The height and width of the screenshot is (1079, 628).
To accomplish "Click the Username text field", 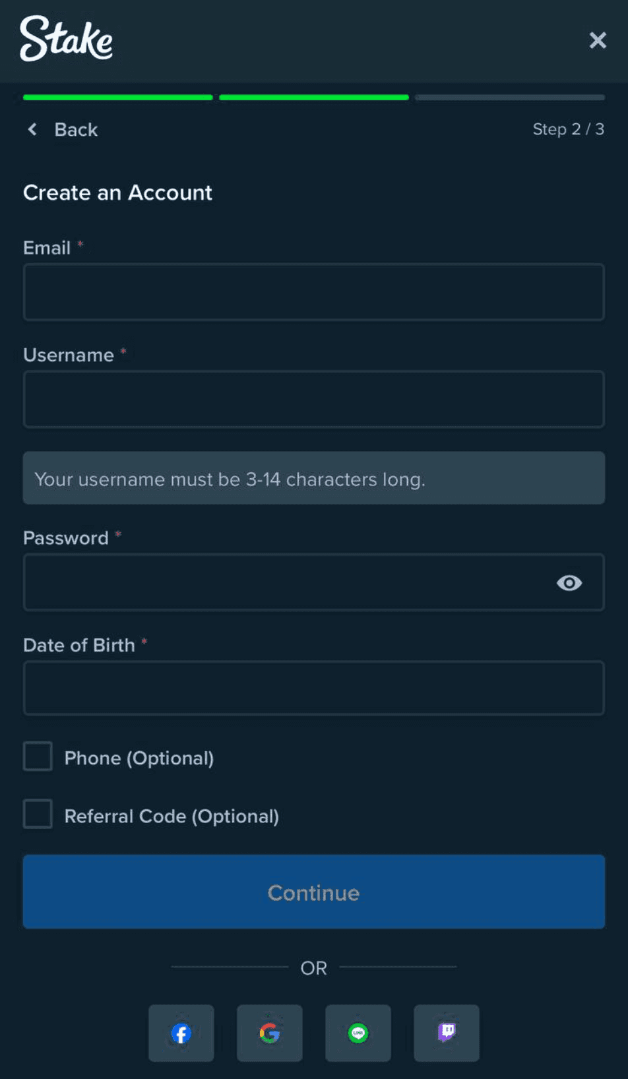I will pos(313,400).
